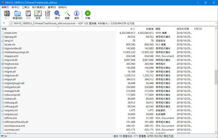Click the mighost.exe file icon
218x138 pixels.
coord(2,64)
